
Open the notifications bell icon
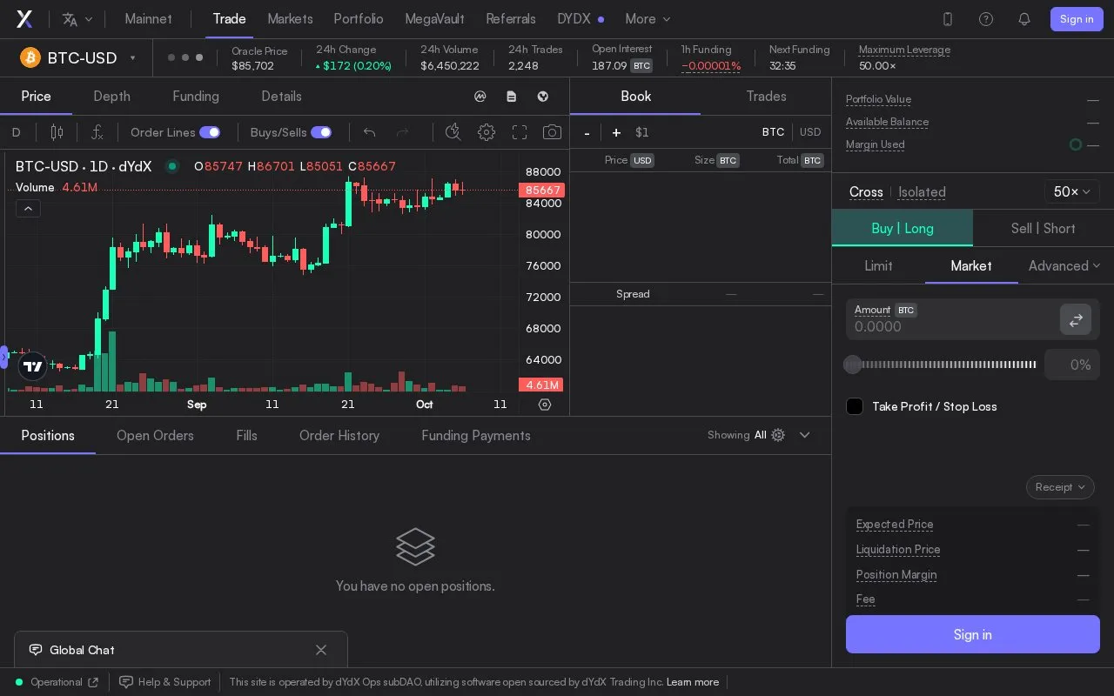[x=1024, y=19]
